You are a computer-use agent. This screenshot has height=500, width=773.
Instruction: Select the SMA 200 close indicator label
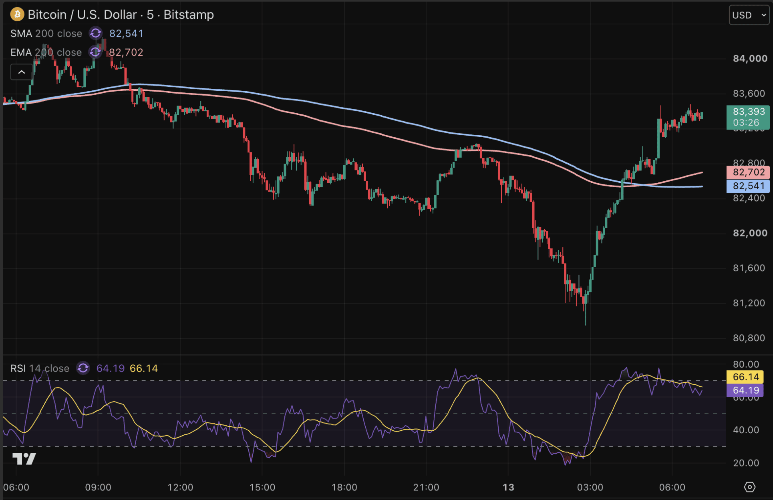(46, 33)
